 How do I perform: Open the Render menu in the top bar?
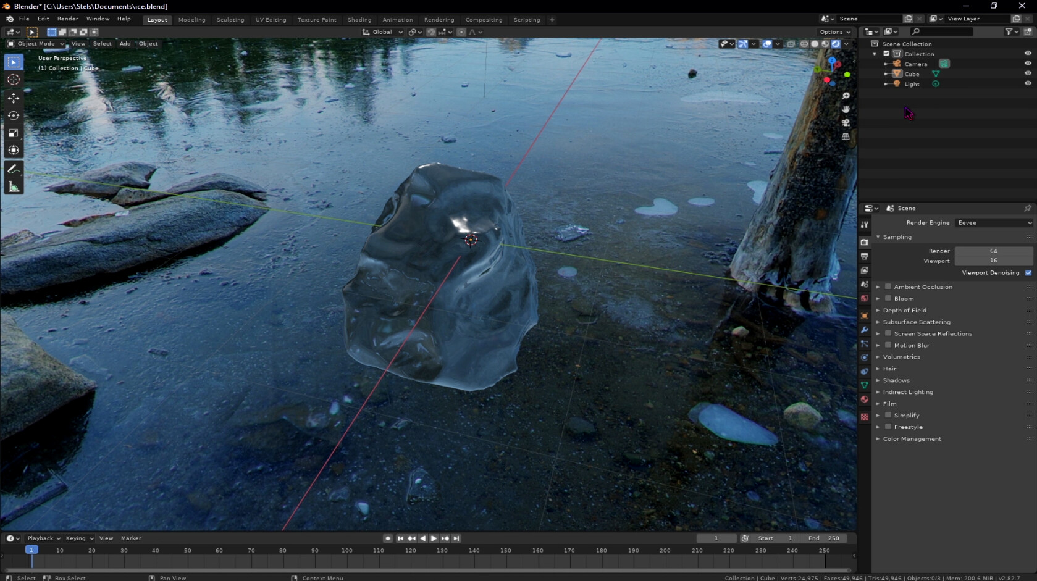pyautogui.click(x=67, y=19)
